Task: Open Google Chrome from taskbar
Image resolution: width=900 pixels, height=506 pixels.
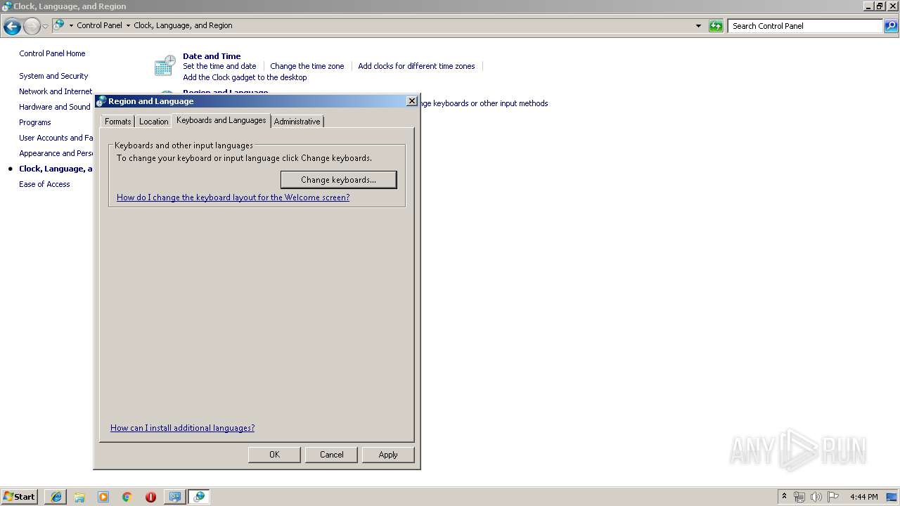Action: 127,497
